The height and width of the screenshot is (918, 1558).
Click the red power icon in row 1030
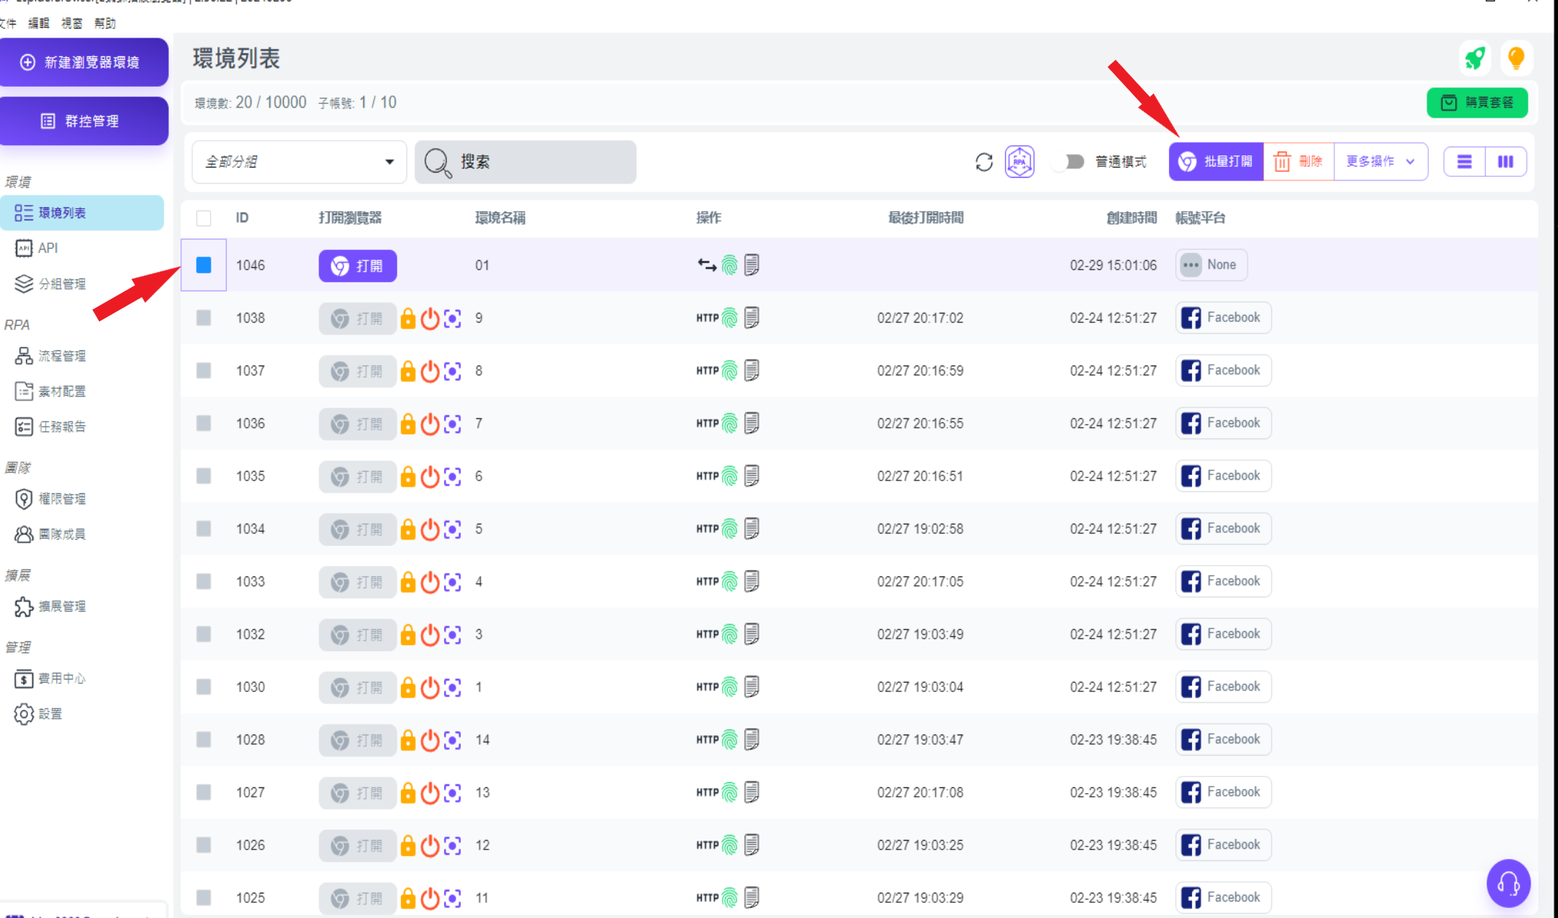(430, 688)
